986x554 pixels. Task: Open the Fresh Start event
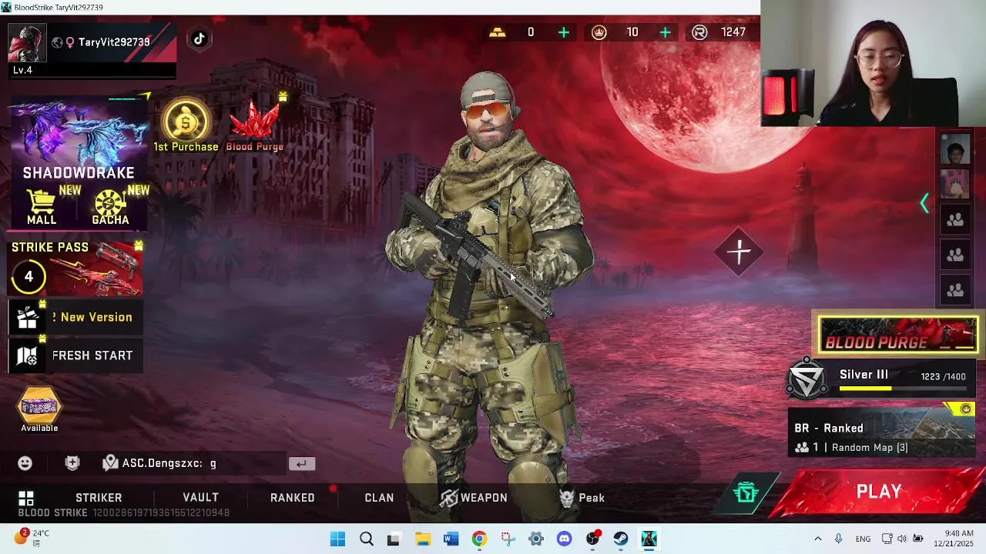(x=75, y=355)
